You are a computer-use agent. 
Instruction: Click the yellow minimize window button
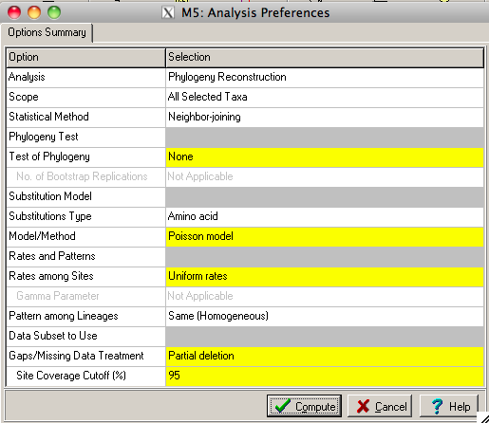pos(34,12)
